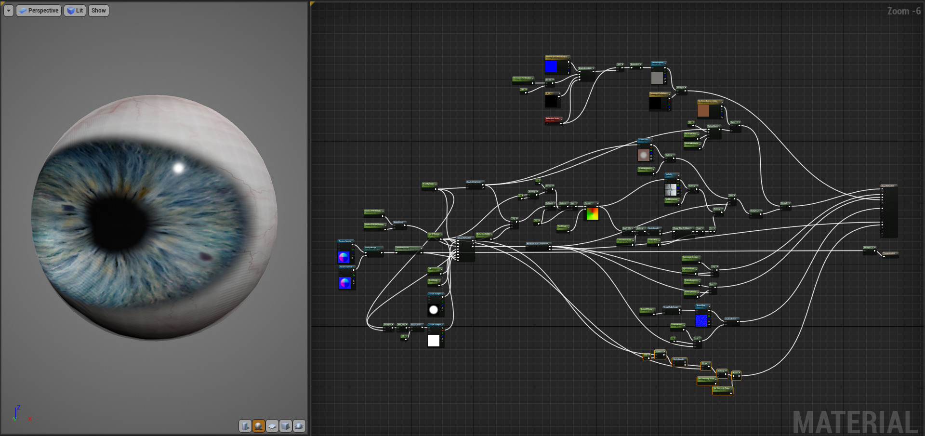
Task: Open the Lit shading mode dropdown
Action: point(75,10)
